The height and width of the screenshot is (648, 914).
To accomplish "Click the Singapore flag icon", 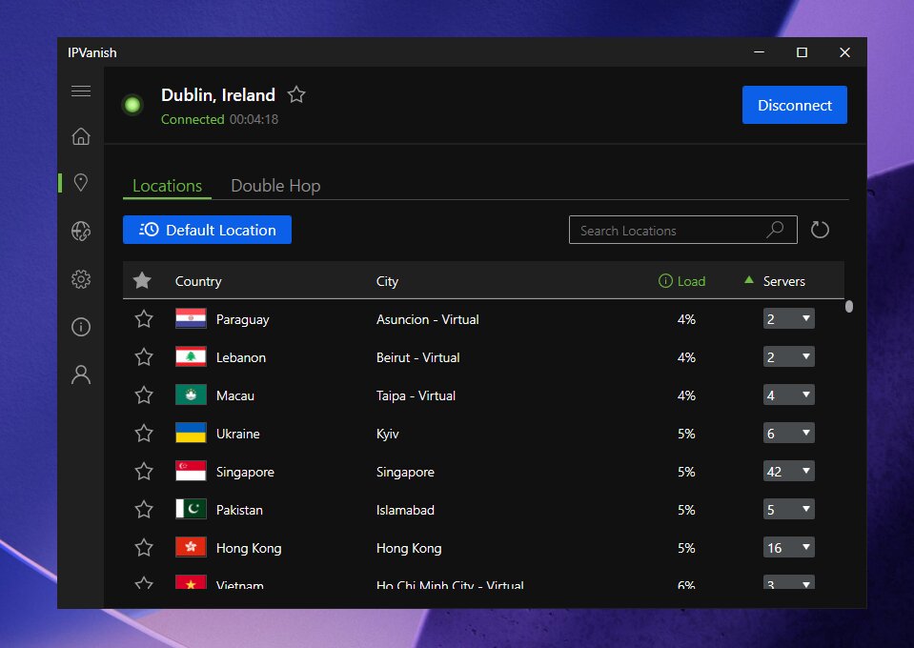I will coord(191,471).
